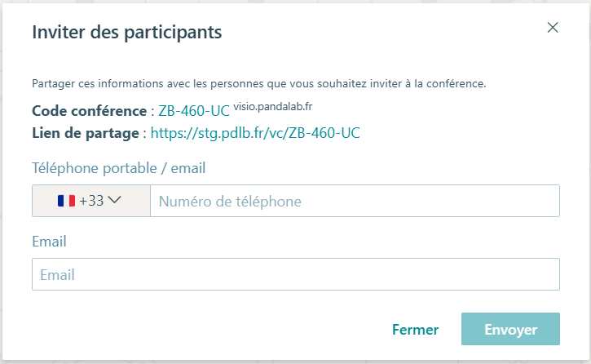Click the Code conférence bold label
The width and height of the screenshot is (591, 364).
[90, 111]
